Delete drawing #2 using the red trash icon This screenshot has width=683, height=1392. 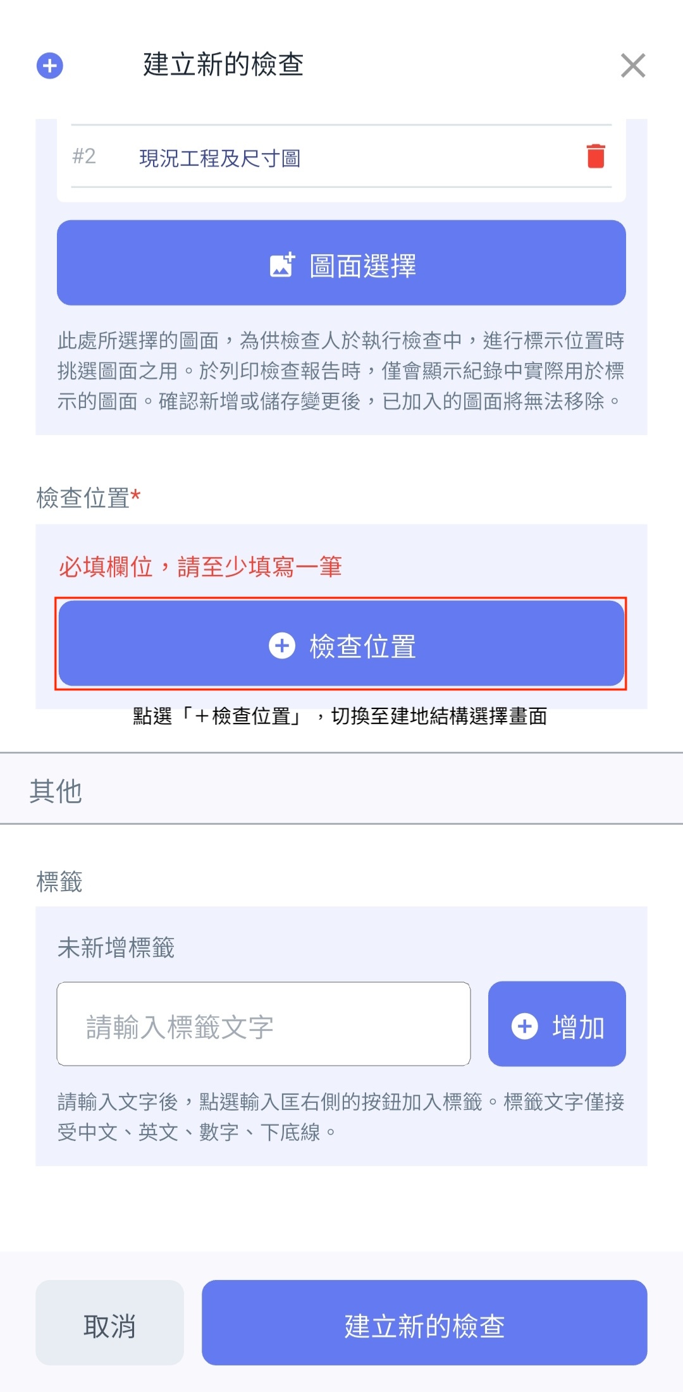[596, 156]
